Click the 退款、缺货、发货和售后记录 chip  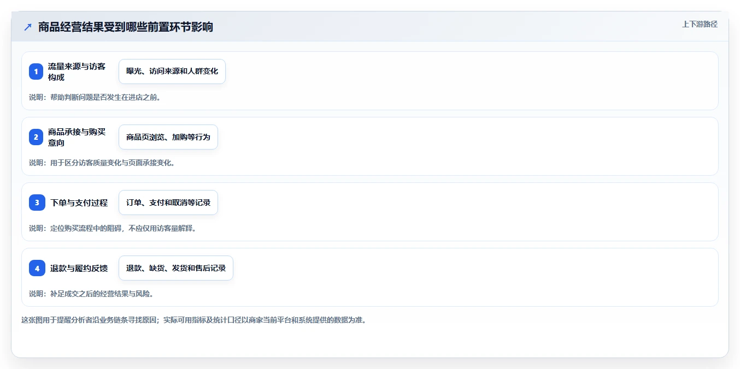tap(176, 268)
